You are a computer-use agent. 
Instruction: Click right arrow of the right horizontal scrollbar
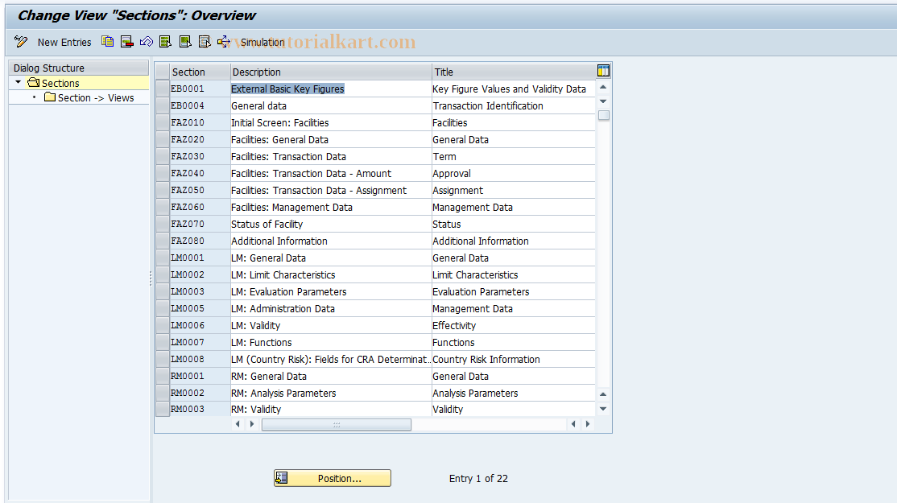588,424
